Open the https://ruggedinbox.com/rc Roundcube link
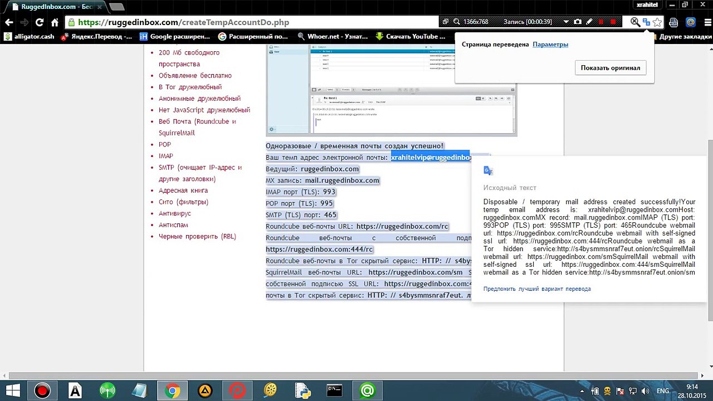 click(x=402, y=227)
